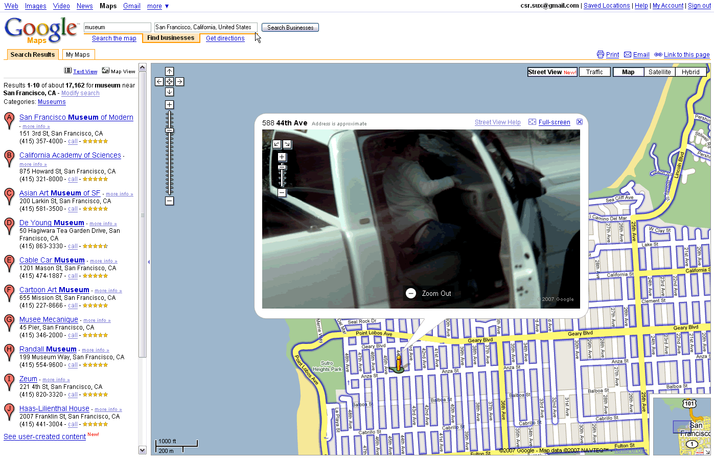Expand more info for De Young Museum

[x=103, y=224]
